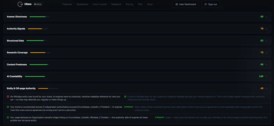Click the Content Freshness score 90
This screenshot has width=274, height=126.
point(262,65)
